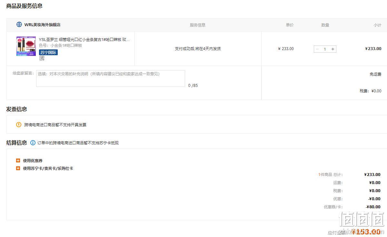Select the 单价 column header
387x237 pixels.
coord(290,25)
